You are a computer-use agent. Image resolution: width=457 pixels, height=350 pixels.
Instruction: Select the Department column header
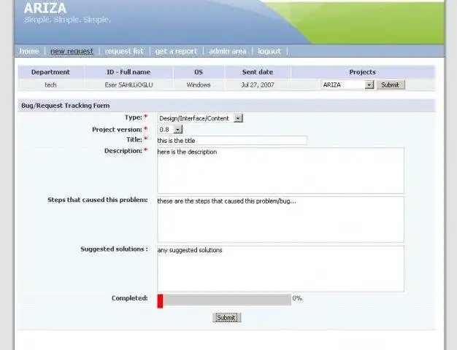click(50, 72)
